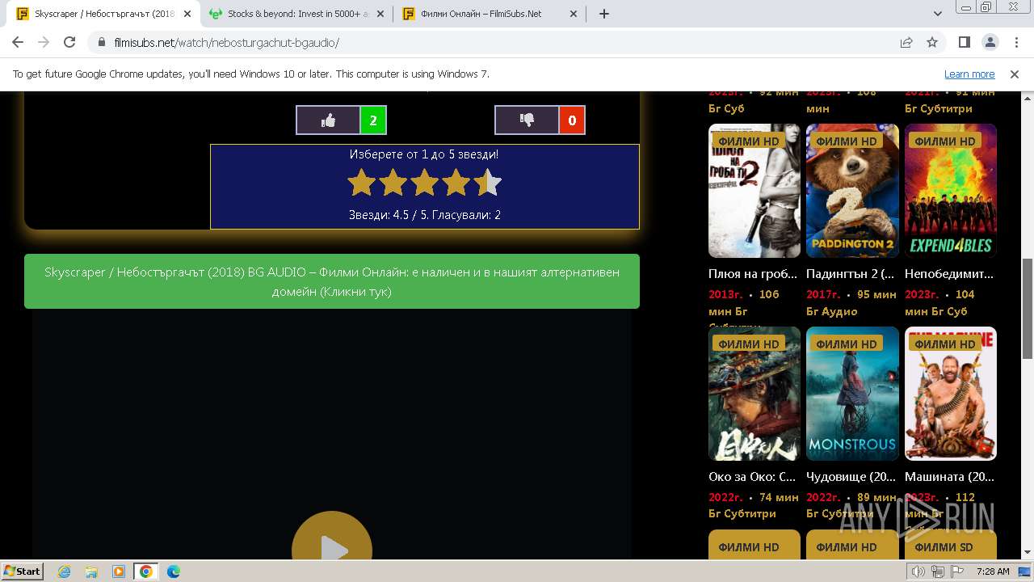Screen dimensions: 1034x582
Task: Click the taskbar clock 7:28 AM
Action: [993, 571]
